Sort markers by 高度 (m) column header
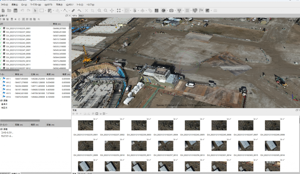 [53, 74]
